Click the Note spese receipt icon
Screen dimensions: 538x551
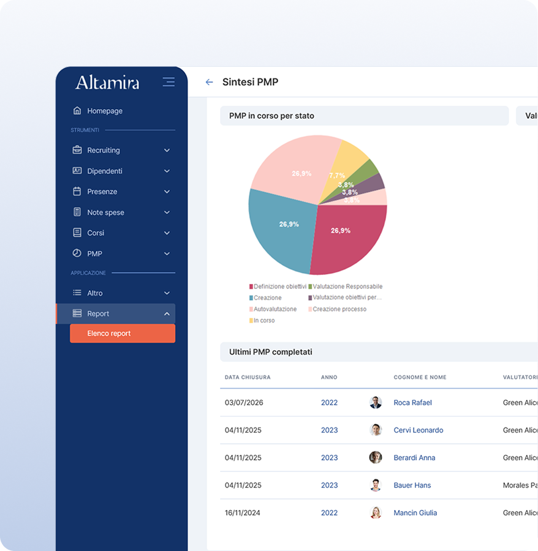point(77,212)
